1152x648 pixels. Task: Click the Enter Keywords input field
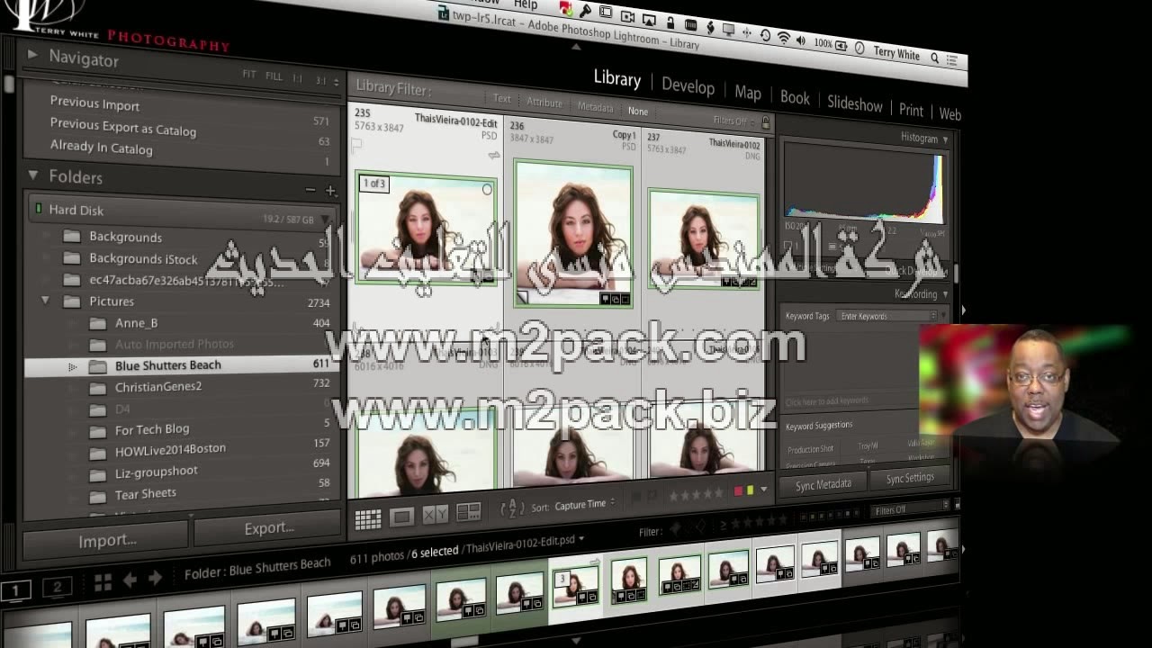(x=887, y=316)
